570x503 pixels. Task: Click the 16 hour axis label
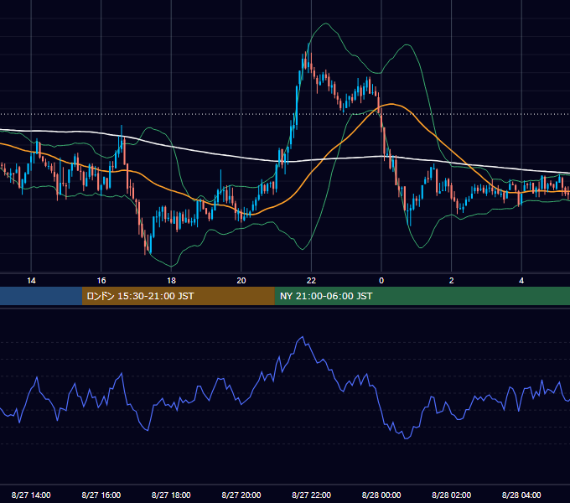click(101, 281)
